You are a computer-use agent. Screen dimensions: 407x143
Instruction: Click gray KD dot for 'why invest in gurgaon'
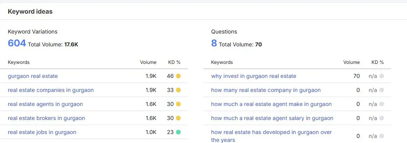[381, 76]
